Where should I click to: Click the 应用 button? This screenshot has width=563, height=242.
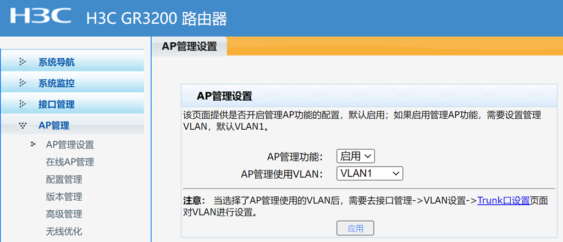click(x=356, y=228)
